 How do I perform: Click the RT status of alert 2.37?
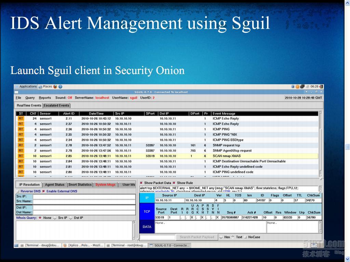coord(21,124)
